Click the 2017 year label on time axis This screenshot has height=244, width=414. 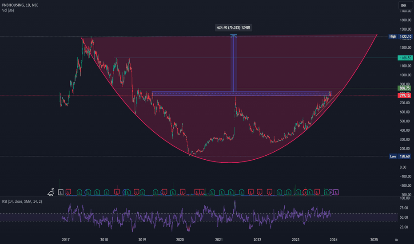click(x=66, y=240)
